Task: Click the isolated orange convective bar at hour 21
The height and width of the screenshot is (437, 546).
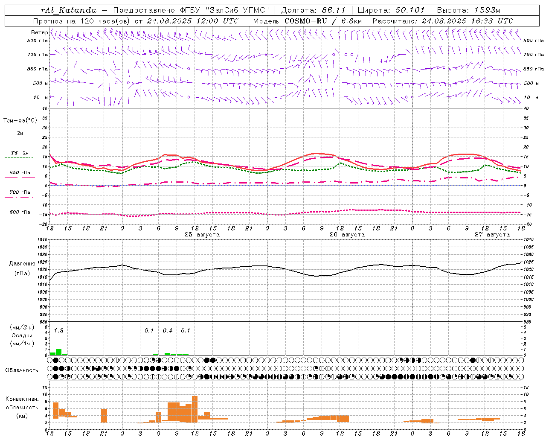Action: [104, 416]
